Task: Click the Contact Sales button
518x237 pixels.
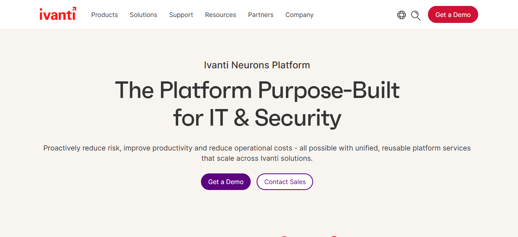Action: click(285, 182)
